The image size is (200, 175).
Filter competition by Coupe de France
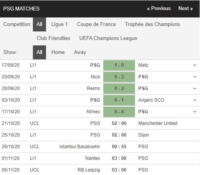pos(96,24)
